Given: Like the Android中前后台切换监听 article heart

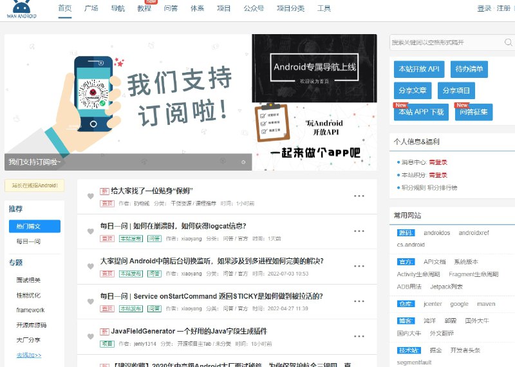Looking at the screenshot, I should point(91,266).
